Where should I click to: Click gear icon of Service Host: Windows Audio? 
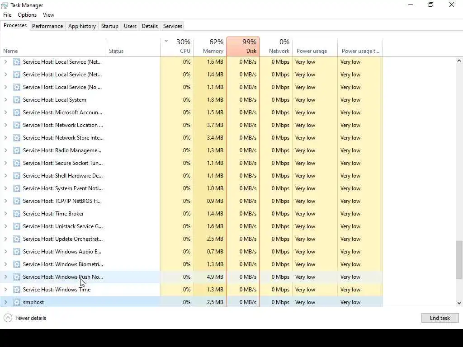[x=17, y=252]
